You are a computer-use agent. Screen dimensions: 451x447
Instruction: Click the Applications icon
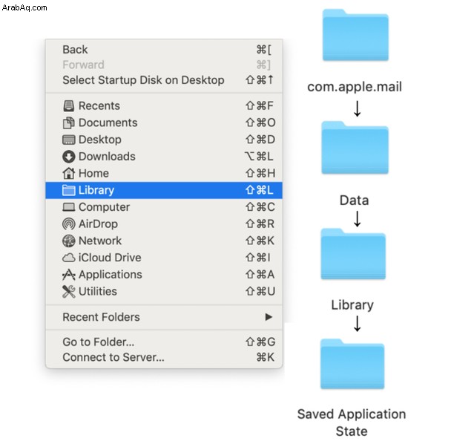pos(68,275)
